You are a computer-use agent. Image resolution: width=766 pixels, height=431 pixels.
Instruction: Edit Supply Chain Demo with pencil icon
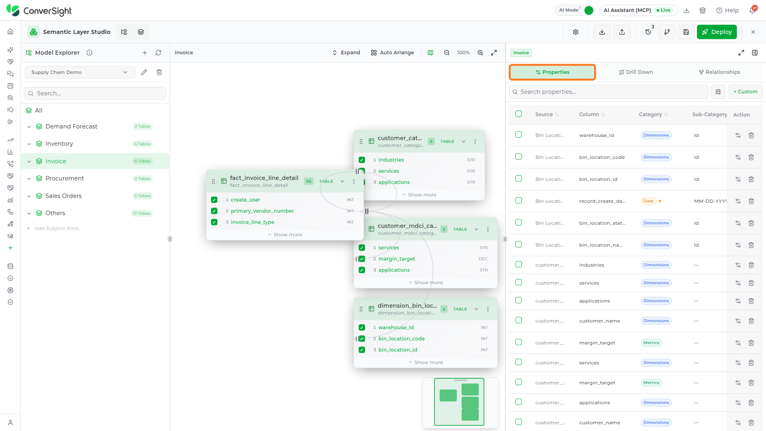144,72
